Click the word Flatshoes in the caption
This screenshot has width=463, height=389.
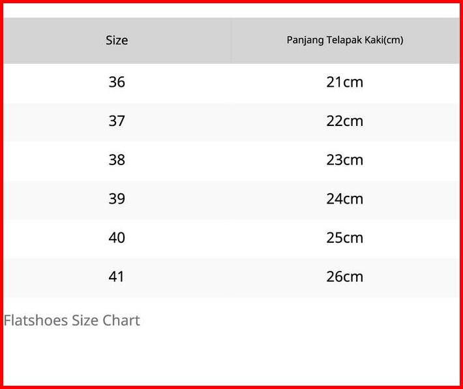(32, 320)
